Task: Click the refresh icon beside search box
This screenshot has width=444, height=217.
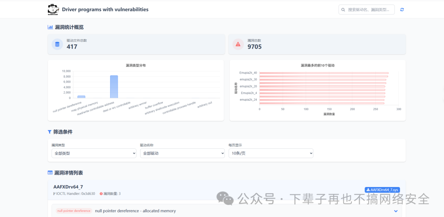Action: pyautogui.click(x=402, y=9)
